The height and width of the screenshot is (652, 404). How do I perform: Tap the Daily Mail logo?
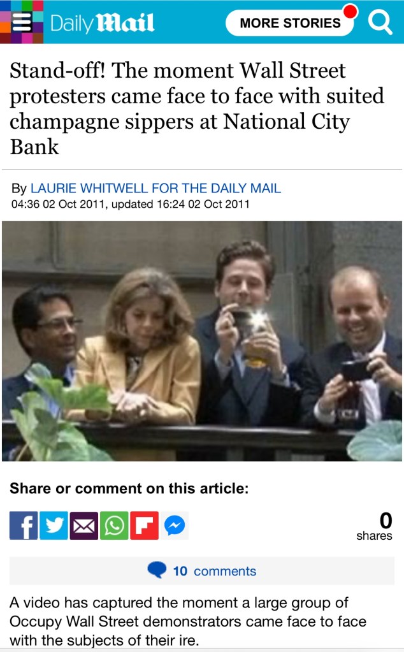(102, 23)
